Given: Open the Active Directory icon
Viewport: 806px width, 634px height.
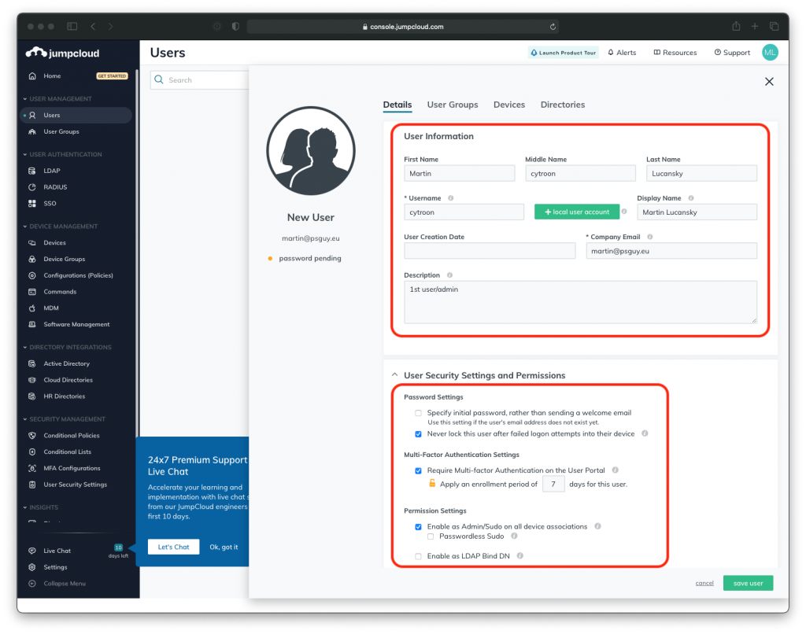Looking at the screenshot, I should tap(32, 363).
